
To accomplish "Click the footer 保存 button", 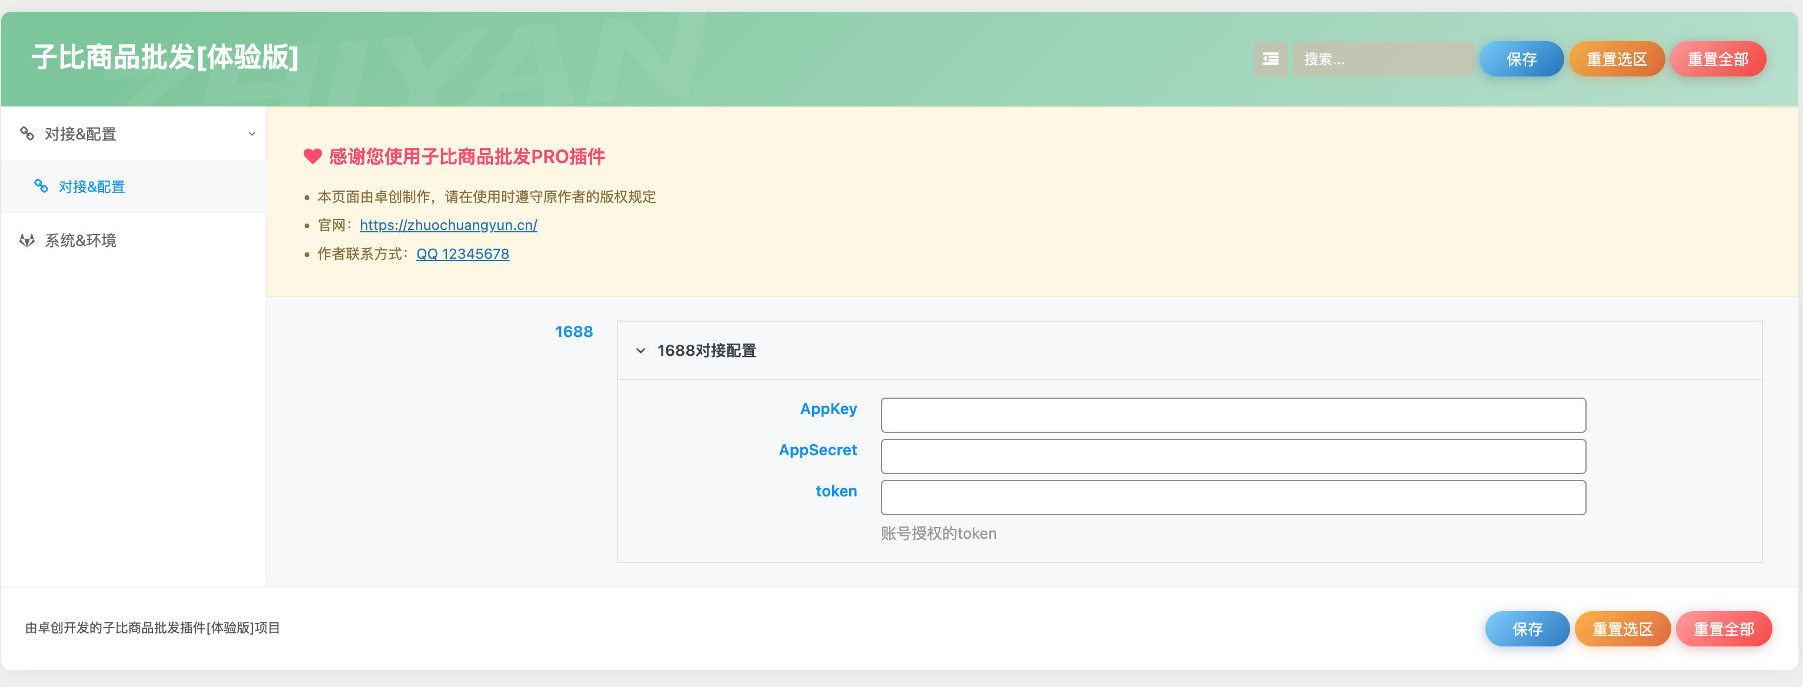I will click(1527, 628).
